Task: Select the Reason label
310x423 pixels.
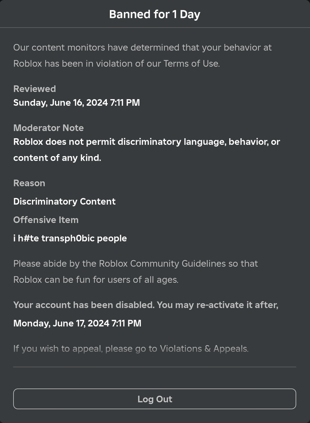Action: 29,183
